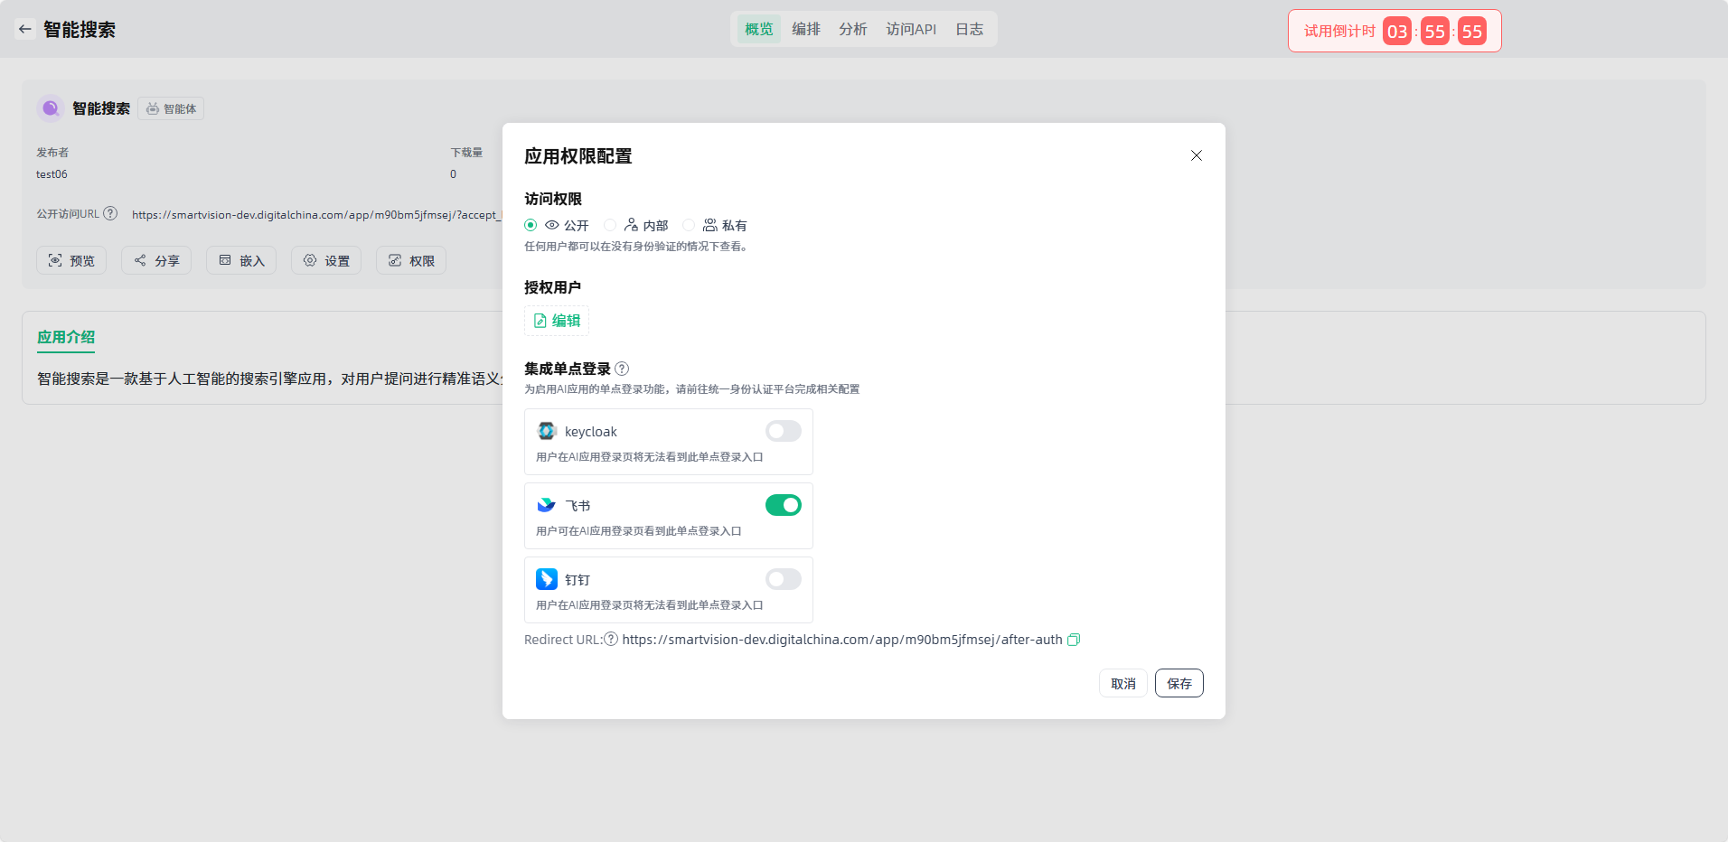The height and width of the screenshot is (842, 1728).
Task: Switch to the 编排 tab
Action: coord(805,29)
